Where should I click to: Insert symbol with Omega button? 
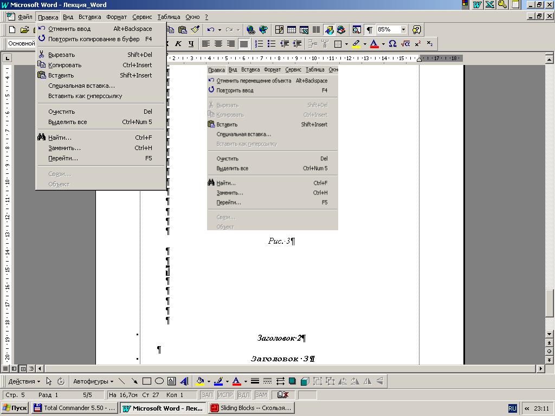click(x=392, y=43)
